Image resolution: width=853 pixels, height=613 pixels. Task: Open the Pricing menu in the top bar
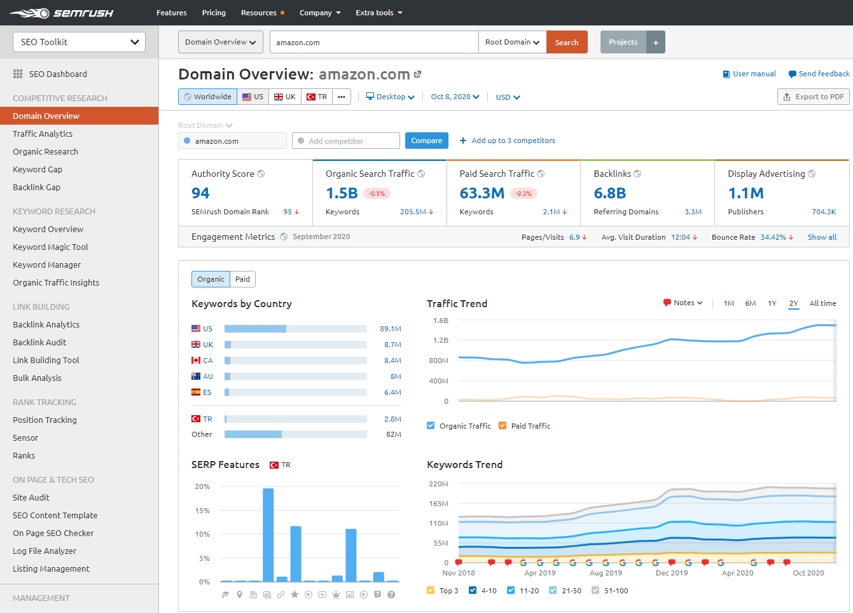click(214, 12)
